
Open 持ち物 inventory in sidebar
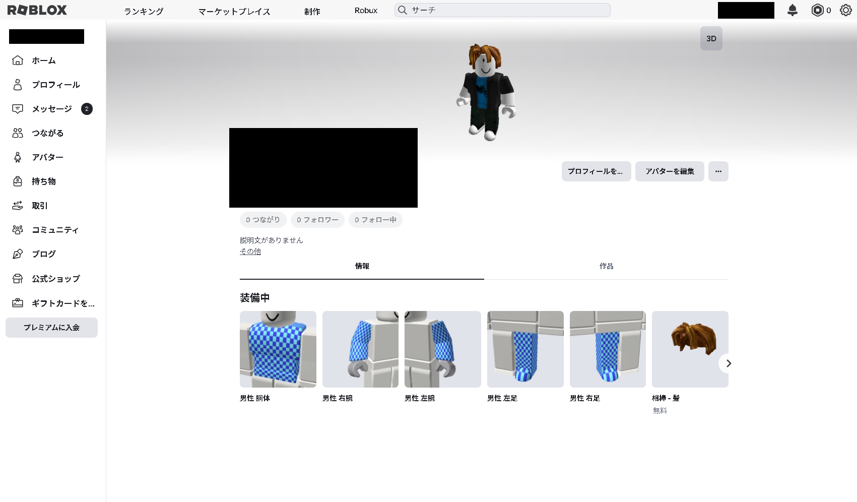[43, 181]
